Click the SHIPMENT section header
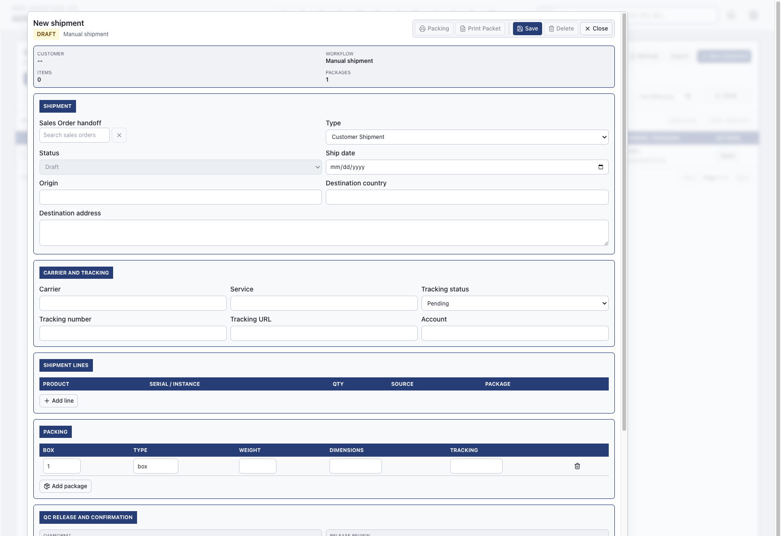Image resolution: width=781 pixels, height=536 pixels. [58, 106]
